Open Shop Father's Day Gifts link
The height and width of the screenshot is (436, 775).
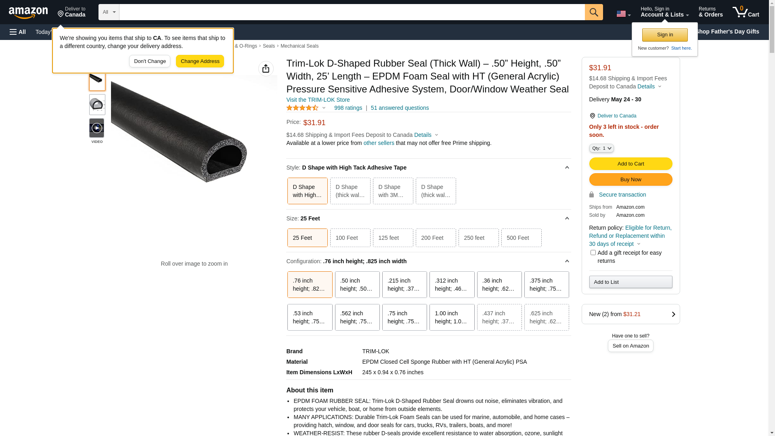coord(727,31)
